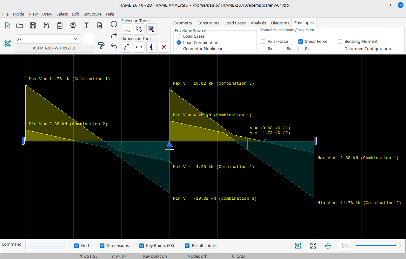Click the red X delete dimension tool
The width and height of the screenshot is (406, 259).
(164, 47)
